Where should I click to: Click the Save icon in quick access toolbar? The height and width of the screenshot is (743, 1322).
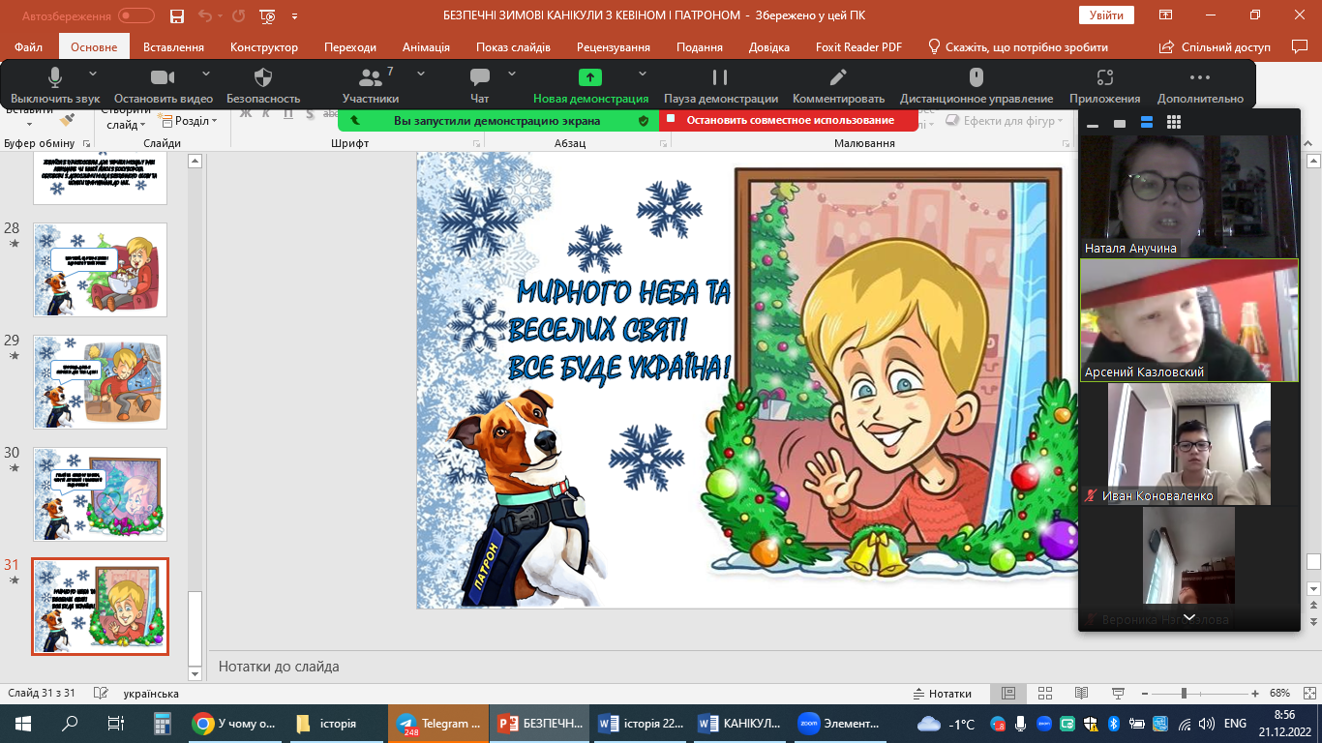click(x=176, y=15)
